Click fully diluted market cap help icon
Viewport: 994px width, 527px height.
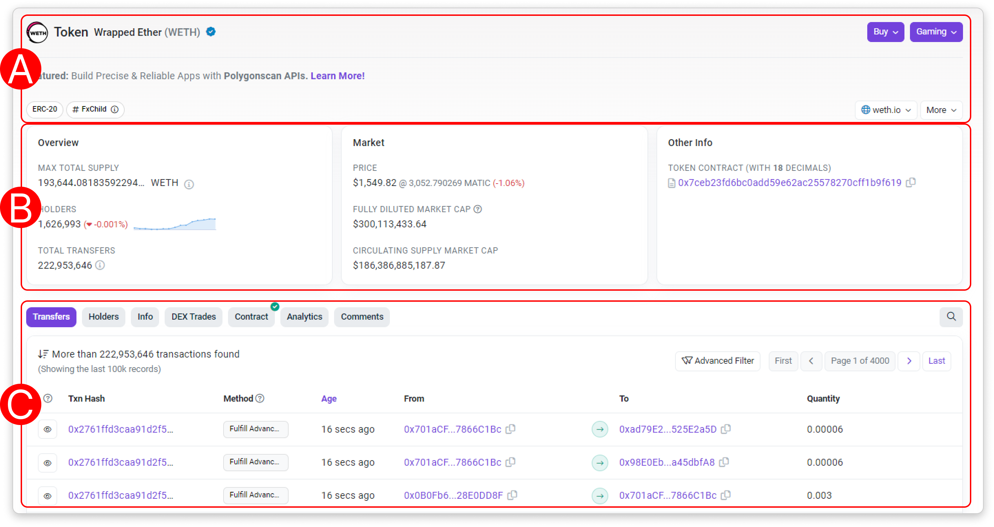pyautogui.click(x=478, y=209)
